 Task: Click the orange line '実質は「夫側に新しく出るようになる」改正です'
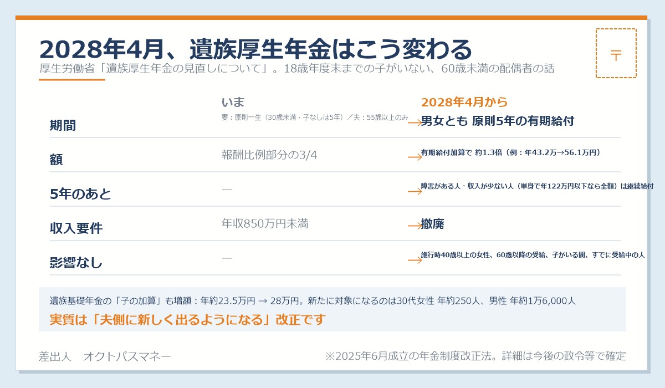pyautogui.click(x=187, y=320)
